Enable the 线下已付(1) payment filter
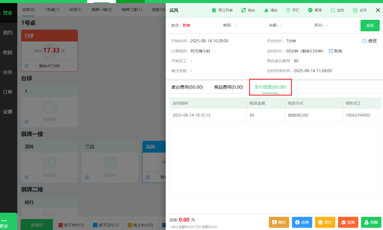Viewport: 383px width, 230px height. [x=106, y=225]
